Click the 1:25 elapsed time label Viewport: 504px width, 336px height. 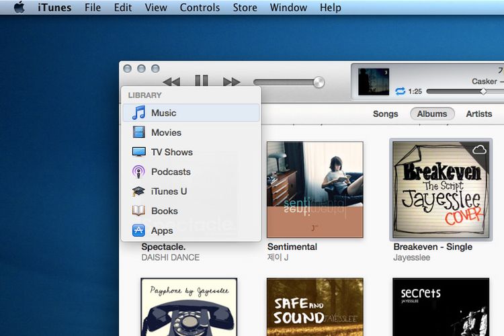click(x=415, y=91)
